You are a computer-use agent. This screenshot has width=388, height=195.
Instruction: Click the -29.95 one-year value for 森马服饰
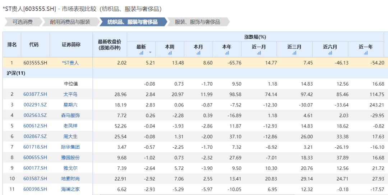coord(377,115)
